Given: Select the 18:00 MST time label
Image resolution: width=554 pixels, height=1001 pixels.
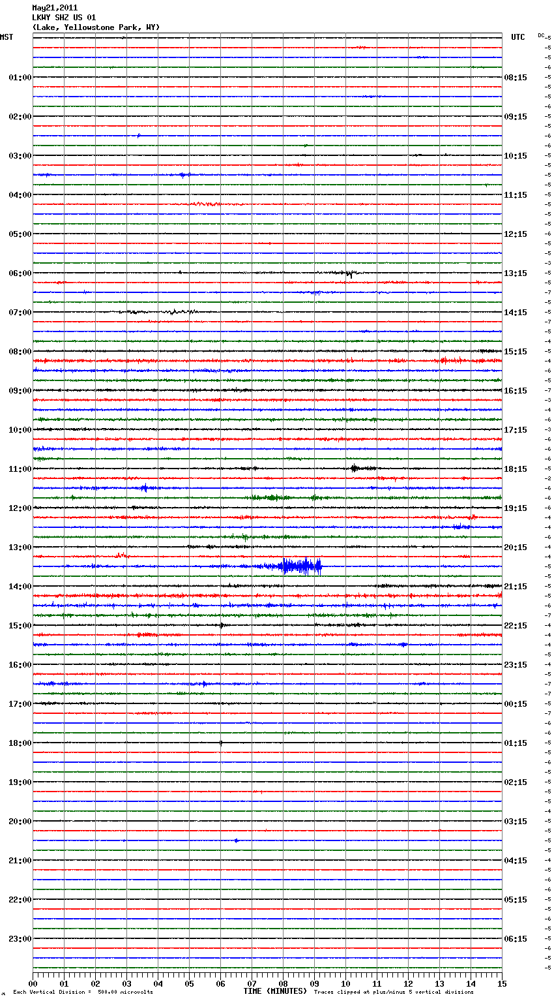Looking at the screenshot, I should (x=20, y=743).
